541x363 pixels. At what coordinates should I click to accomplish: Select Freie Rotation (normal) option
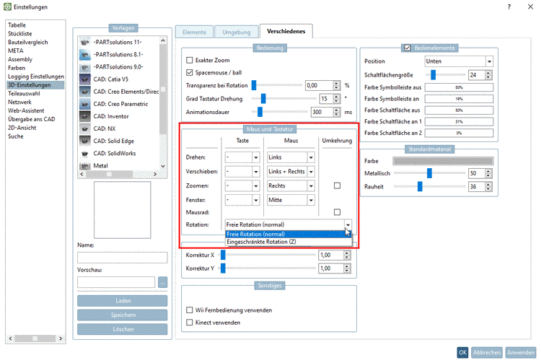click(289, 234)
